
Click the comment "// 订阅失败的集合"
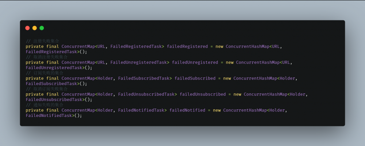pos(45,73)
